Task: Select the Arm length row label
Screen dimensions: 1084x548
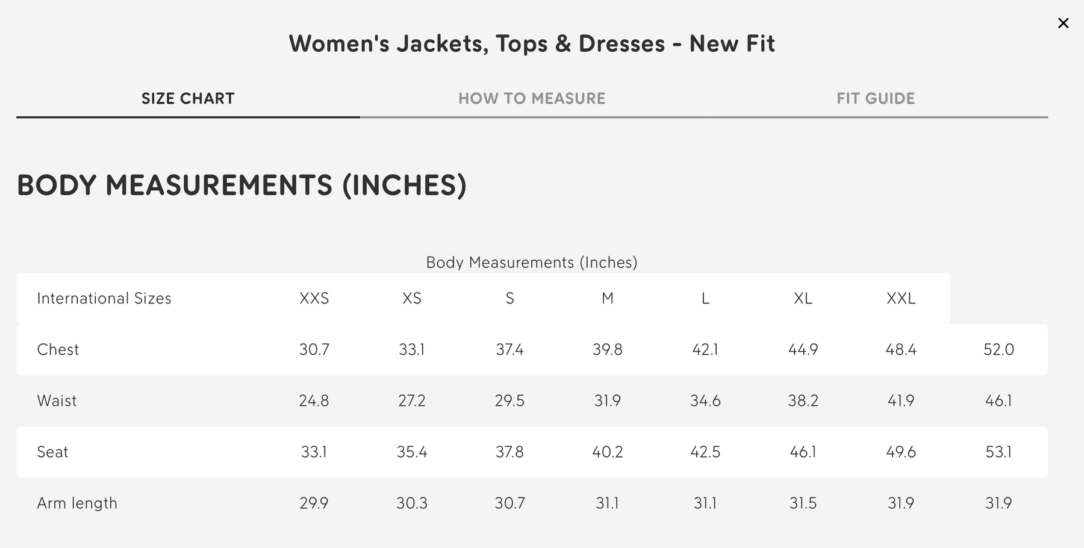Action: 77,503
